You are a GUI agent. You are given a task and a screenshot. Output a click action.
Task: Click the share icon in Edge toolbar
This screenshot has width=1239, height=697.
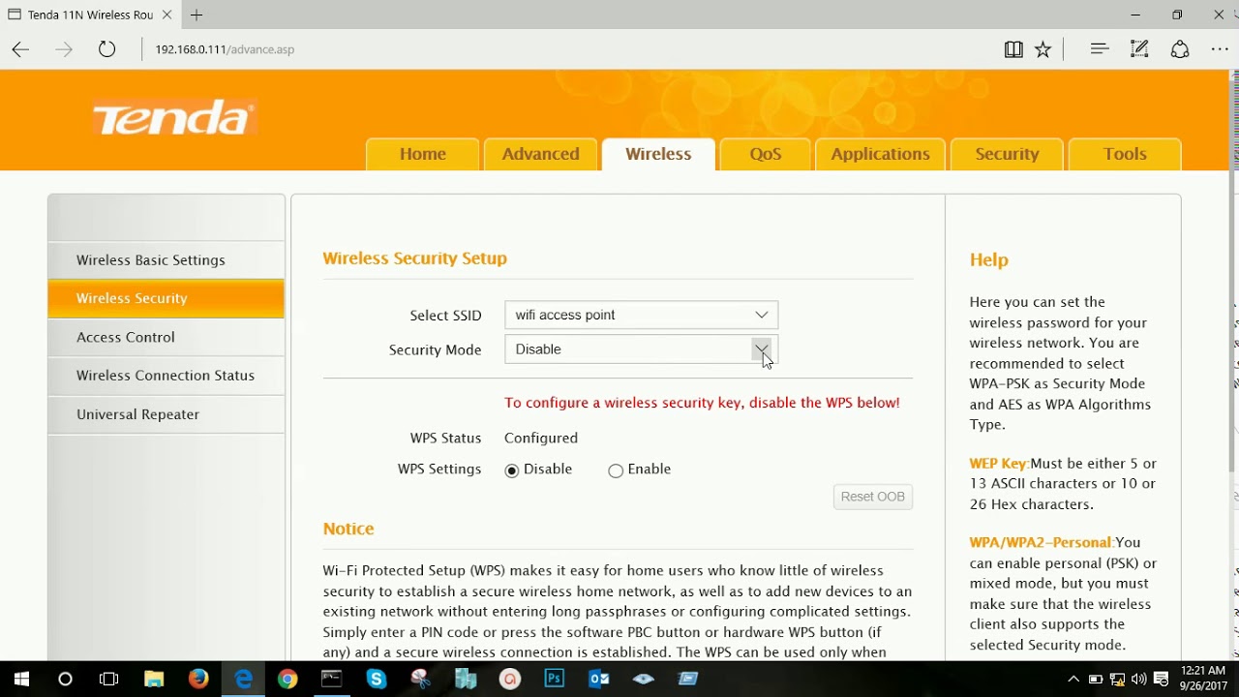coord(1180,49)
